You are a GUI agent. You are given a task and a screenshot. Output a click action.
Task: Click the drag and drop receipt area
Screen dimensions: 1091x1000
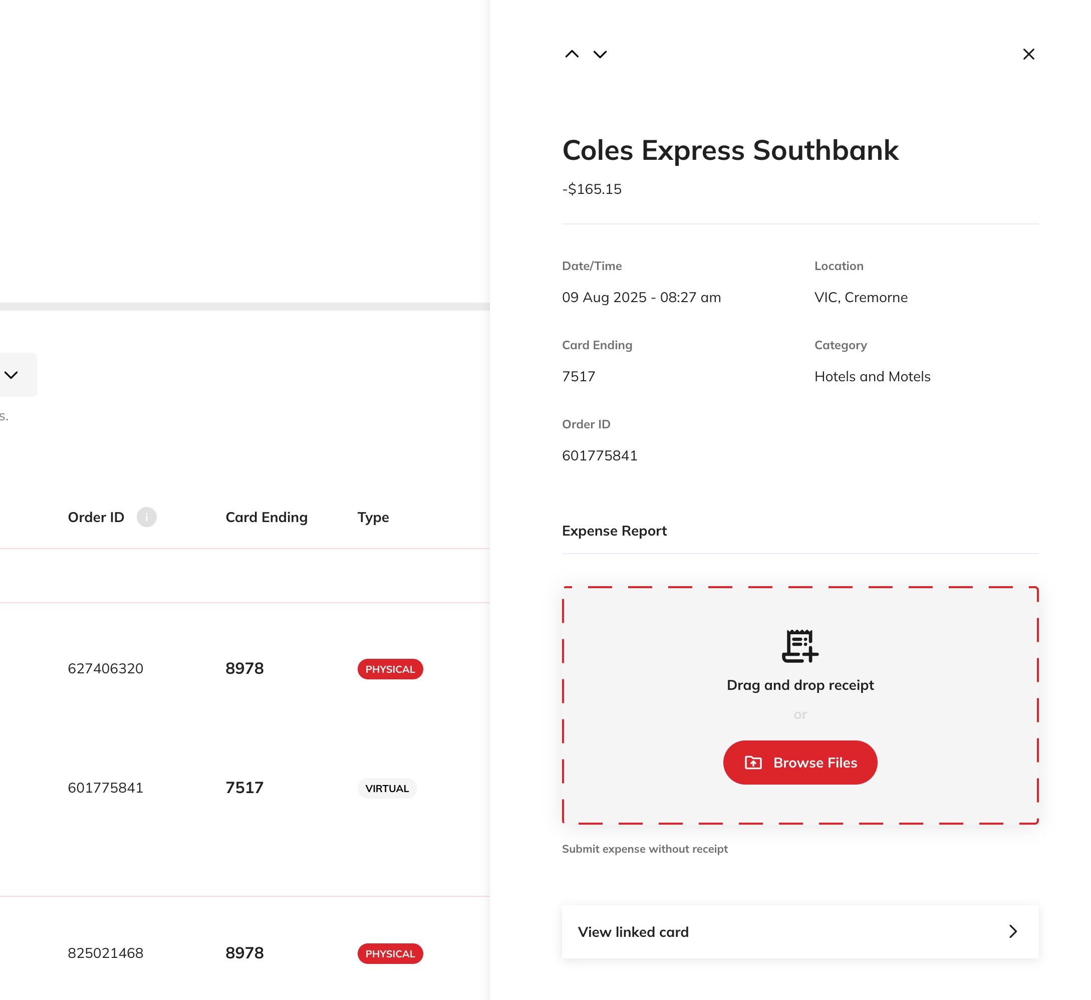[x=800, y=684]
